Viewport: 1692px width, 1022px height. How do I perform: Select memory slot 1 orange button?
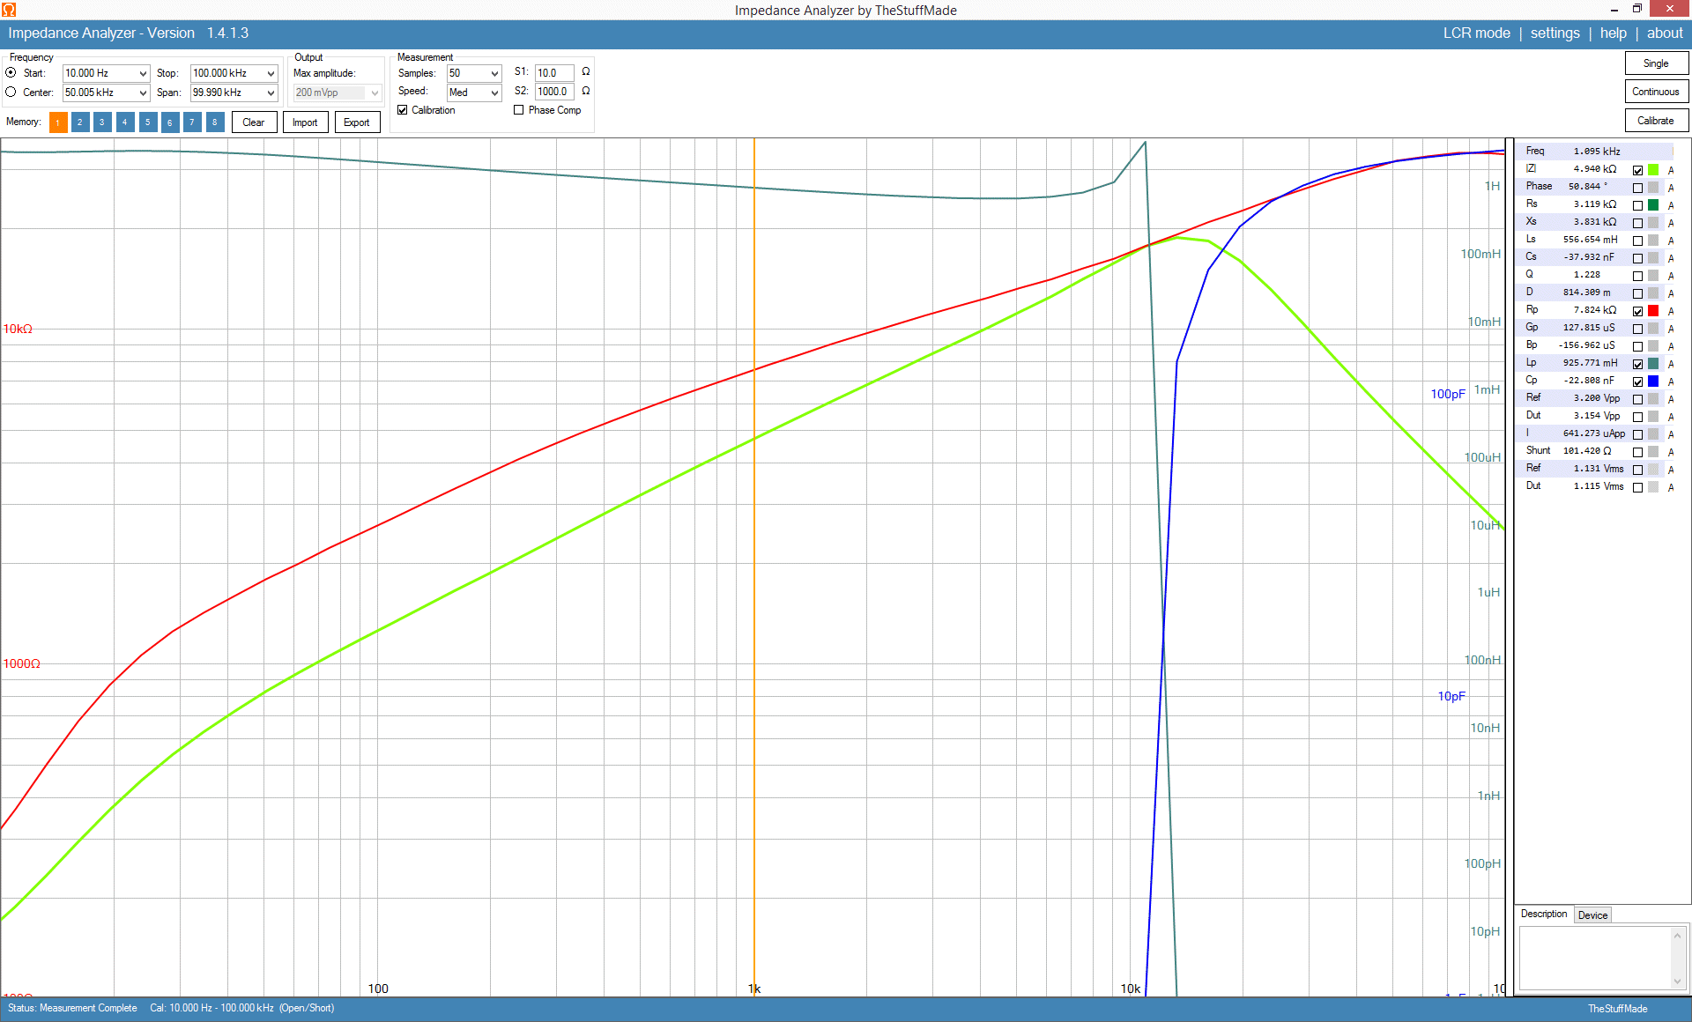coord(58,122)
